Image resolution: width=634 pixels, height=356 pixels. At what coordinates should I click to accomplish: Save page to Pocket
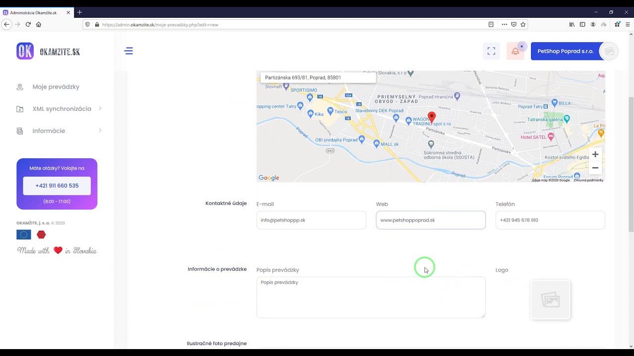(x=514, y=24)
